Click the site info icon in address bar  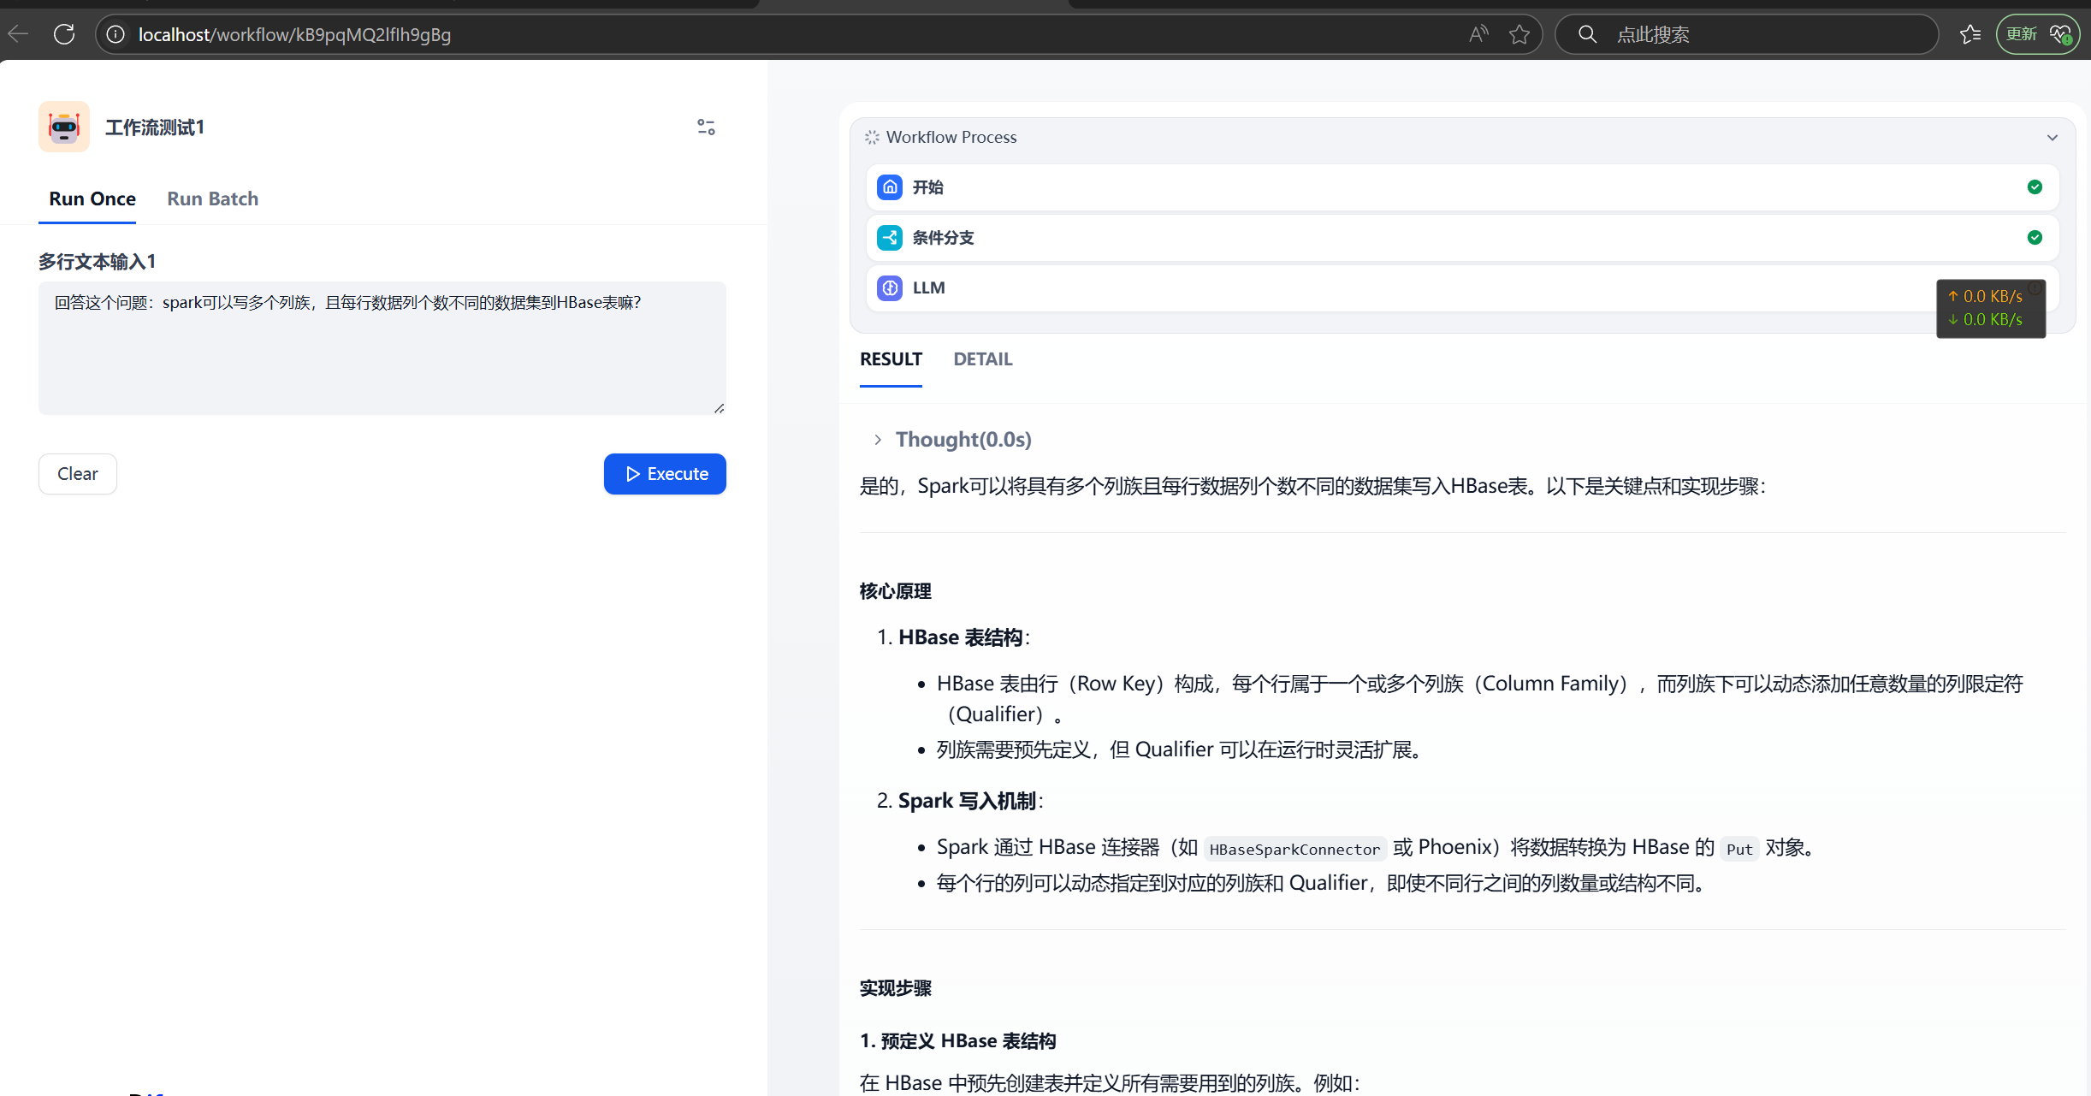coord(116,34)
